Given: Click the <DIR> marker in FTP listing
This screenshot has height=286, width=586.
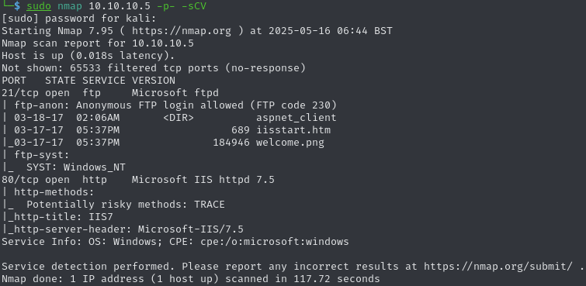Looking at the screenshot, I should pyautogui.click(x=179, y=118).
